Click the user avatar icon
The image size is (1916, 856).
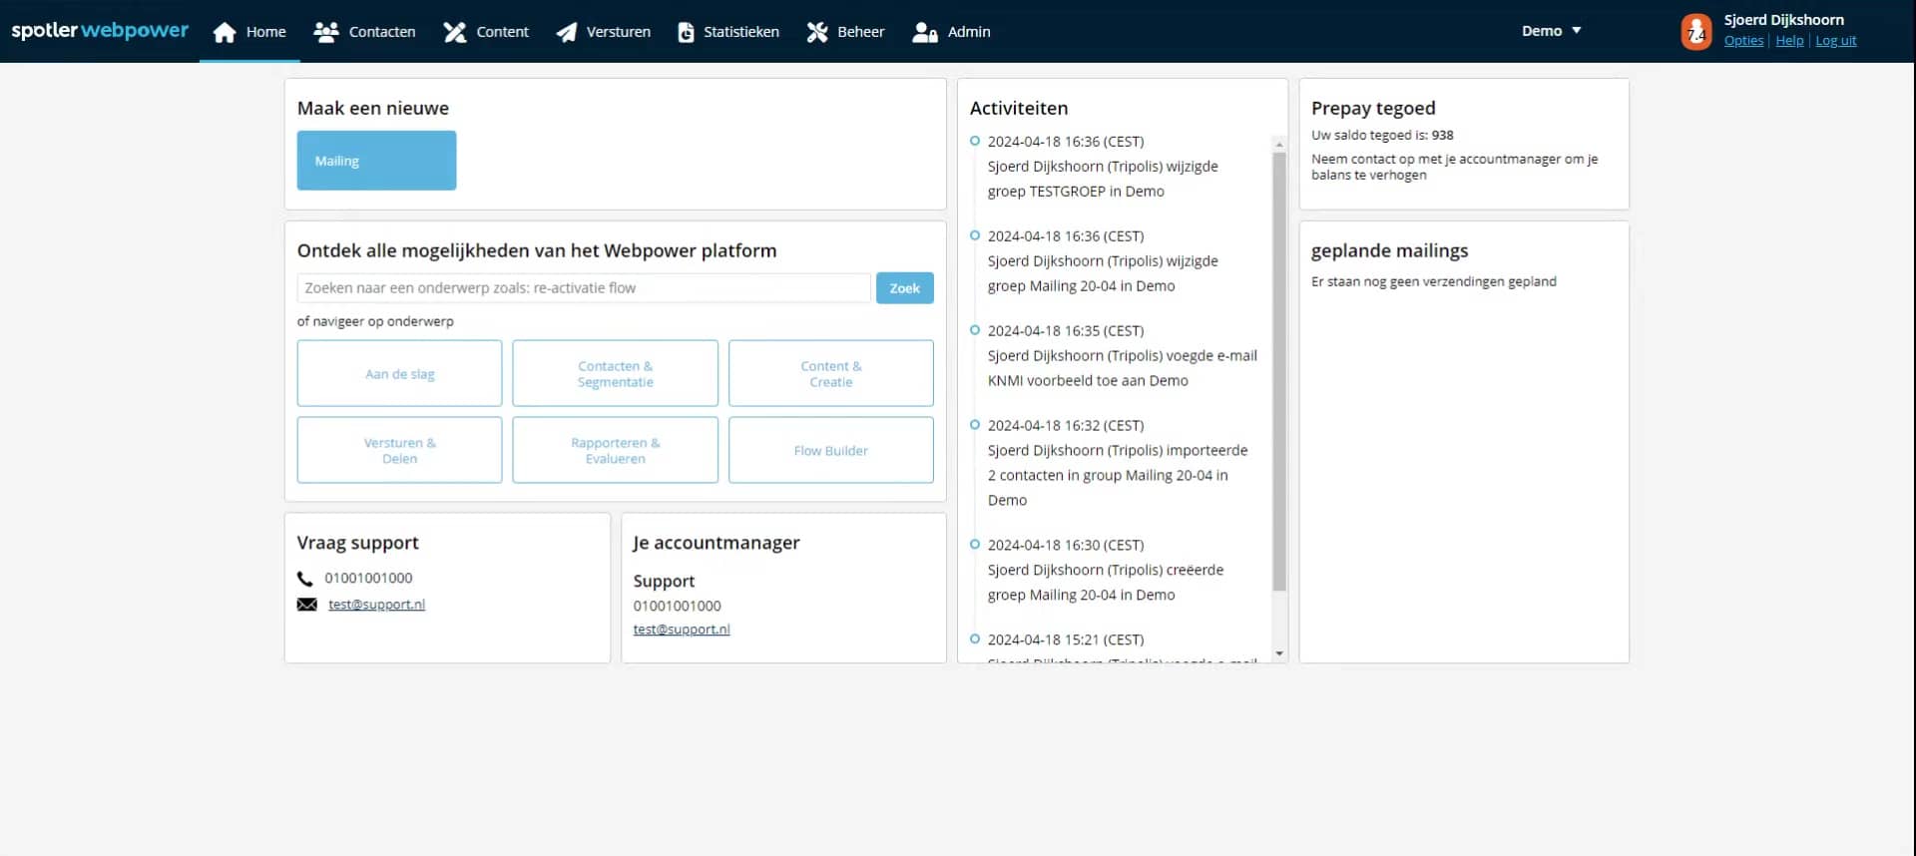[1695, 32]
